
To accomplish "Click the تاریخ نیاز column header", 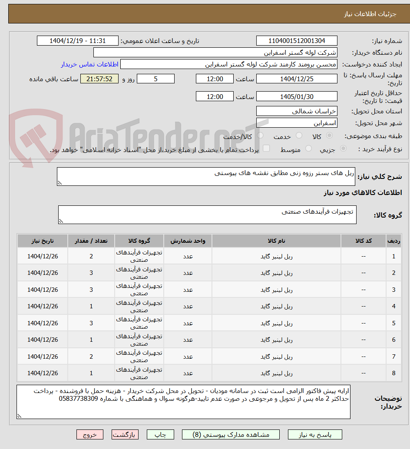I will point(43,241).
